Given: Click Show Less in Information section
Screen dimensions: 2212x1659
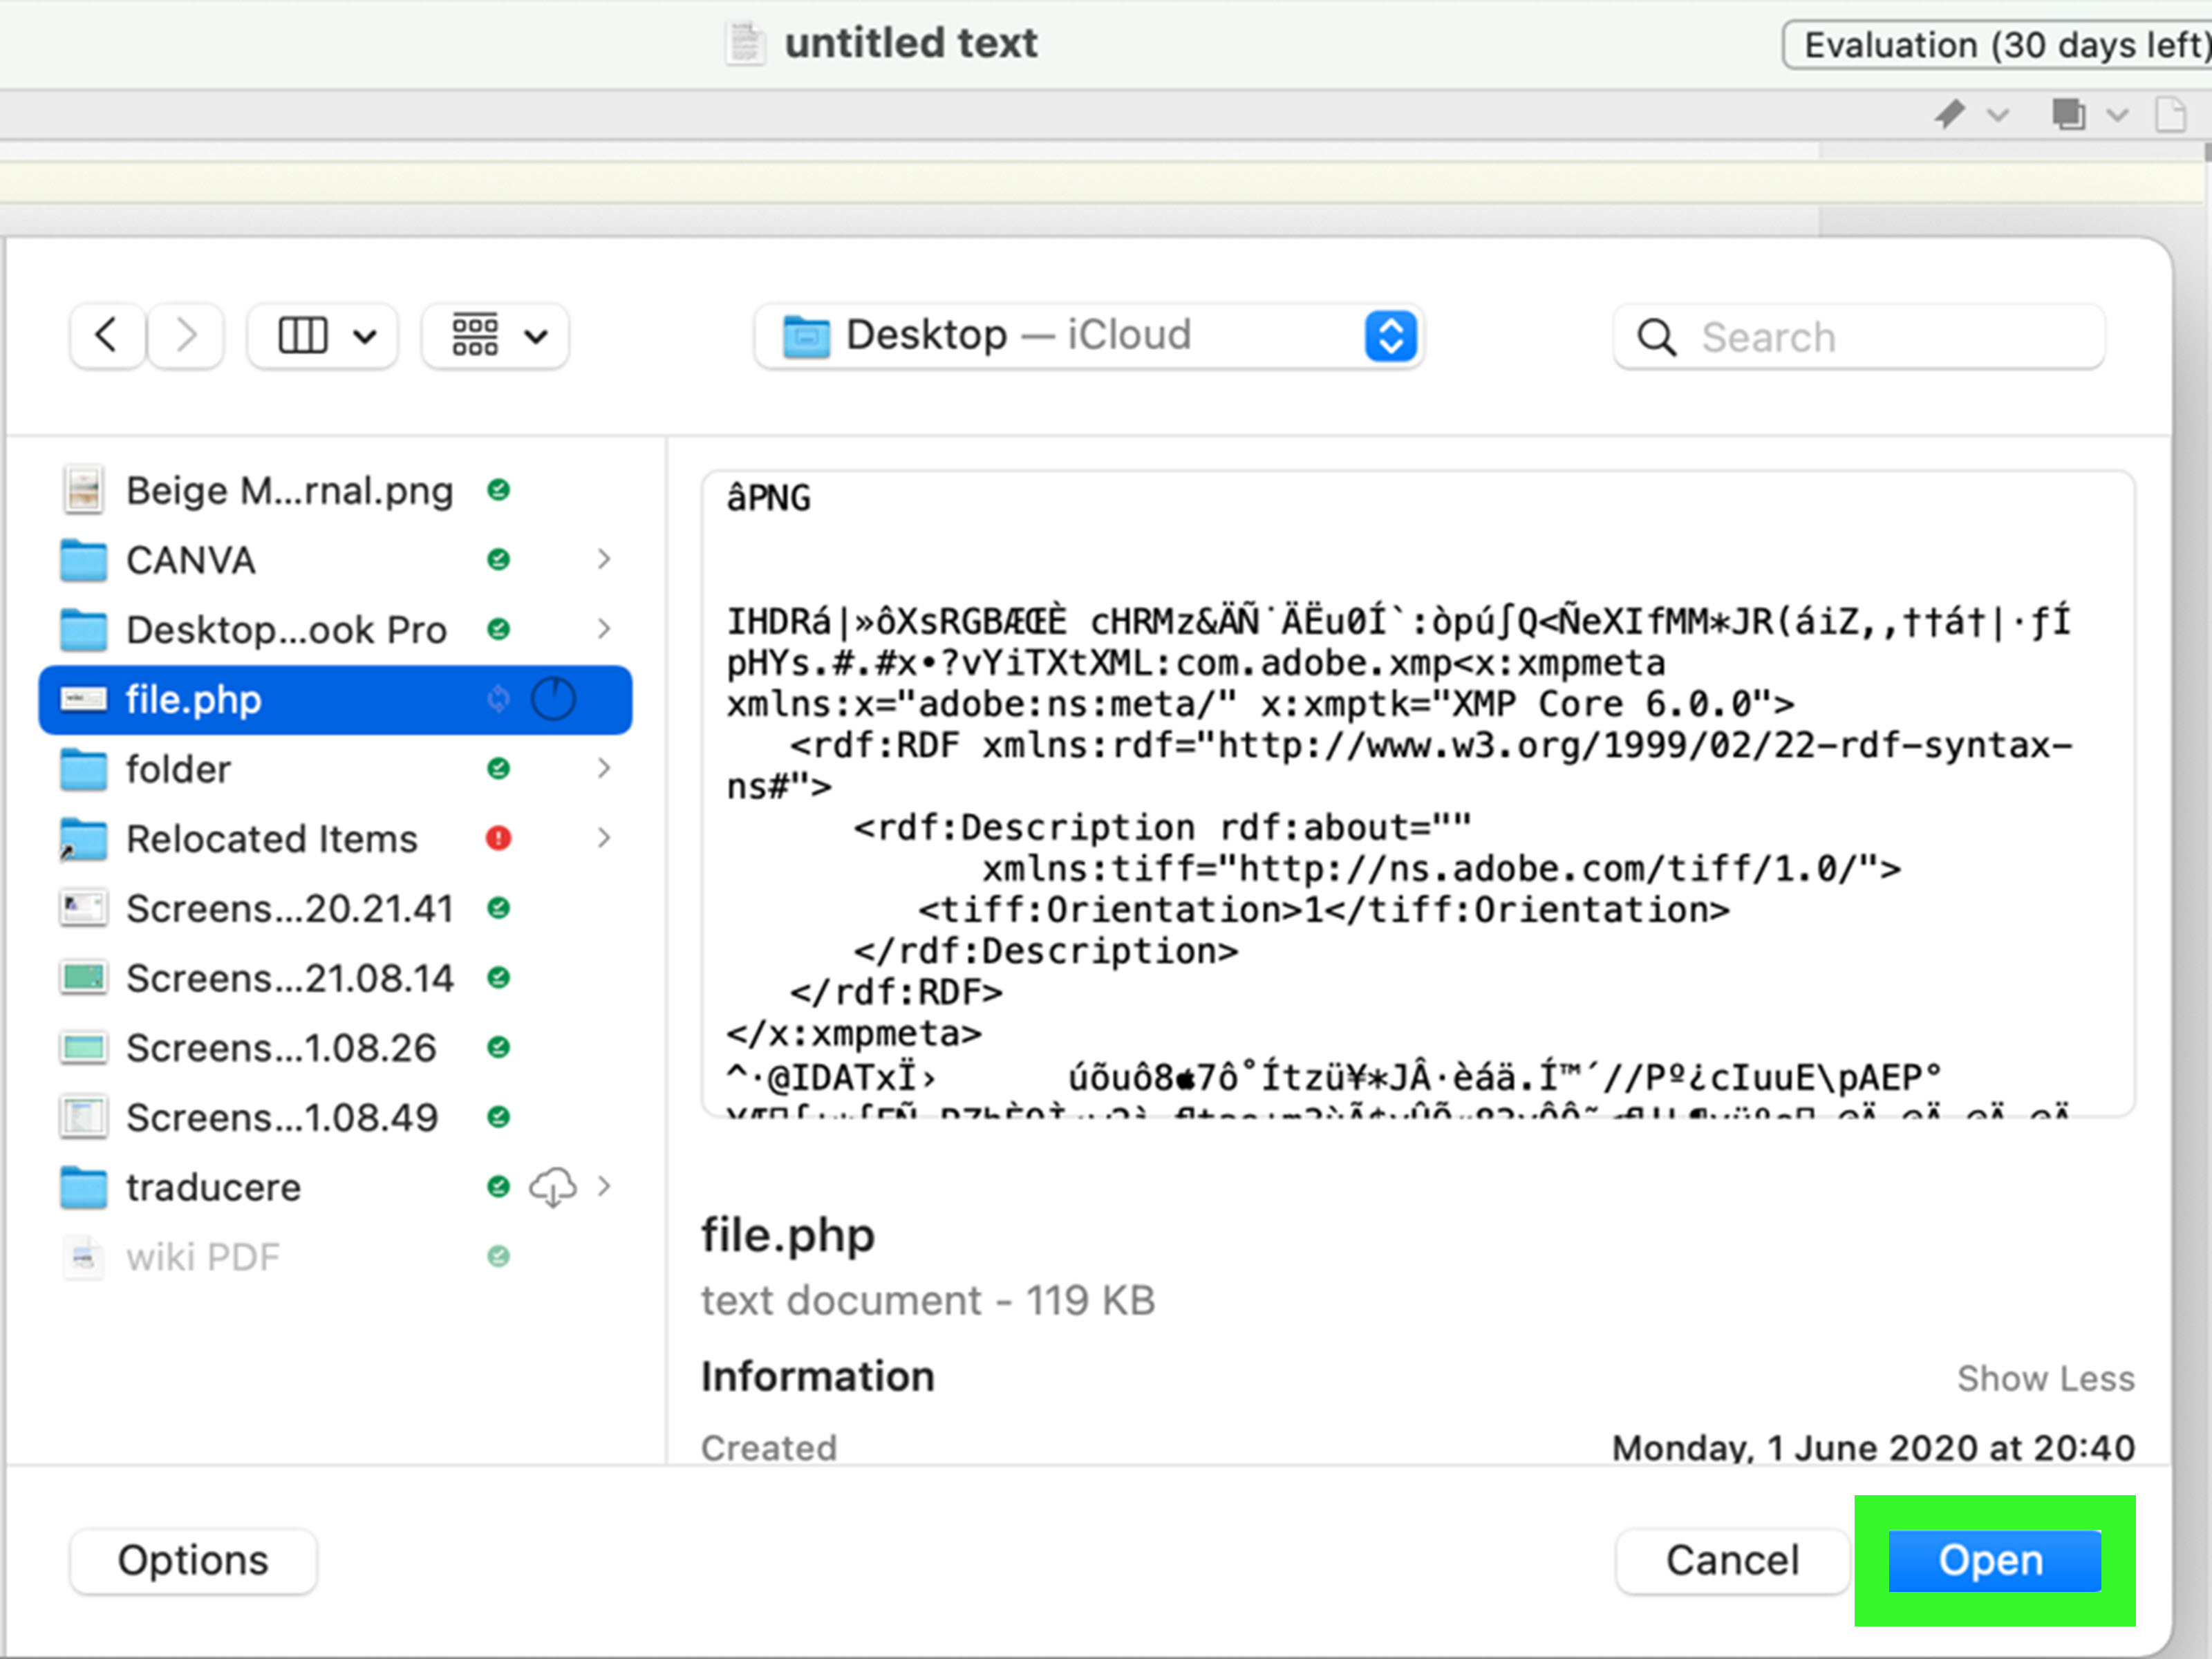Looking at the screenshot, I should pyautogui.click(x=2045, y=1379).
